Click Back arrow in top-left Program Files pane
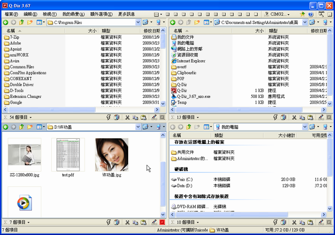The width and height of the screenshot is (335, 235). tap(6, 23)
